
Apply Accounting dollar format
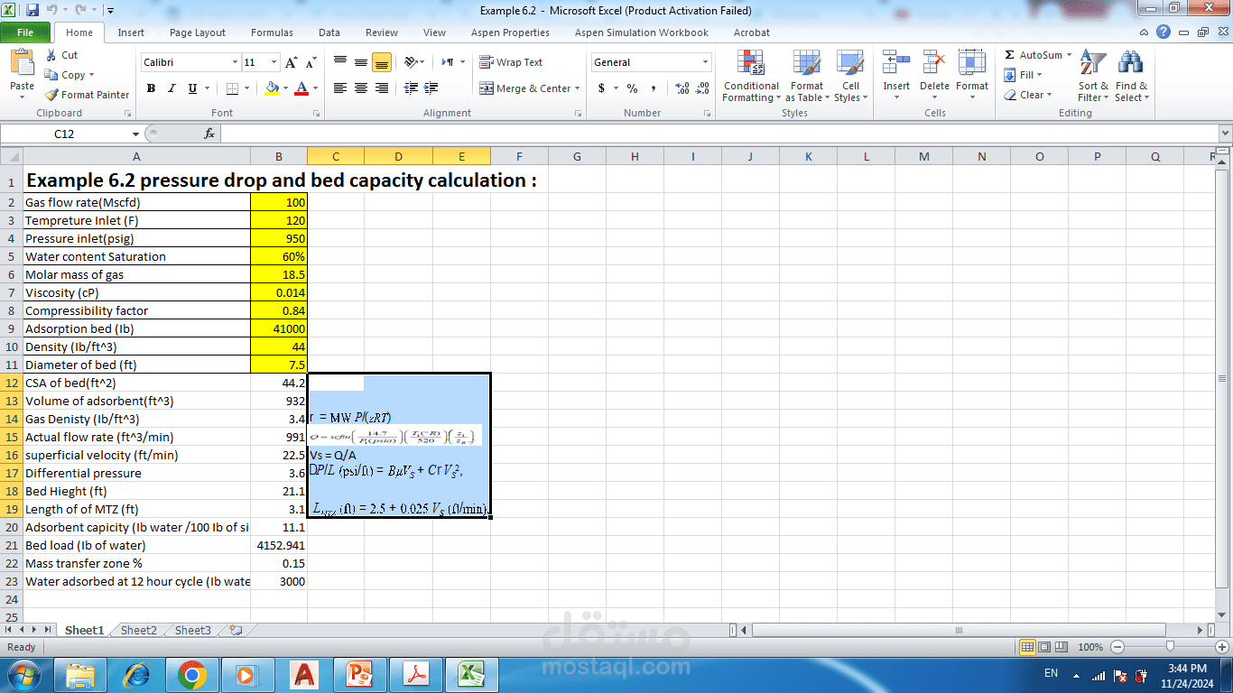click(x=601, y=88)
